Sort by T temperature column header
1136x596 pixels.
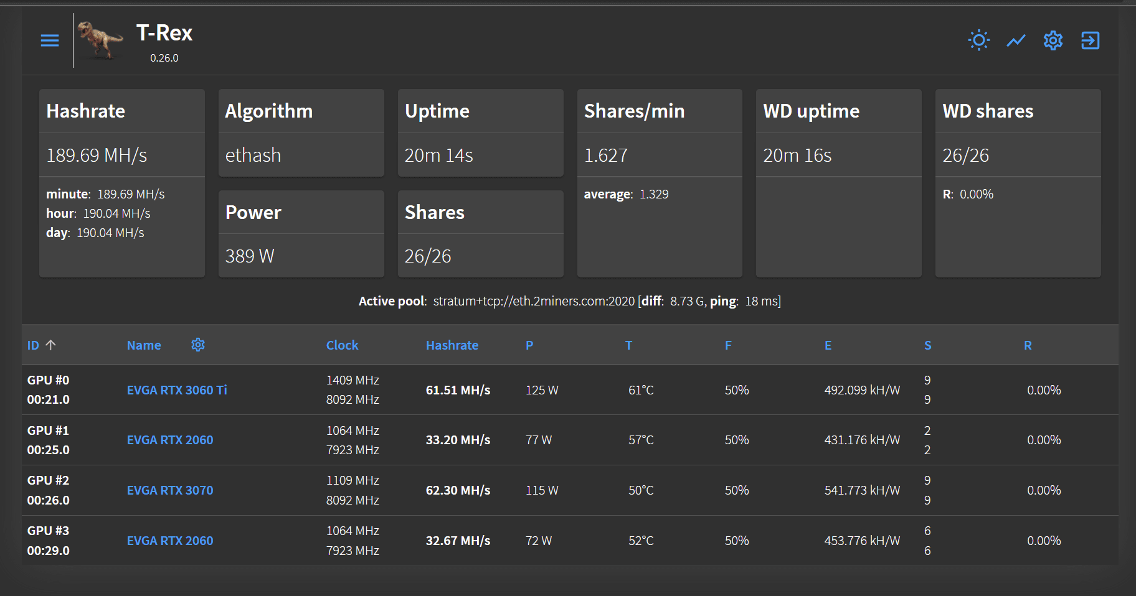[629, 345]
